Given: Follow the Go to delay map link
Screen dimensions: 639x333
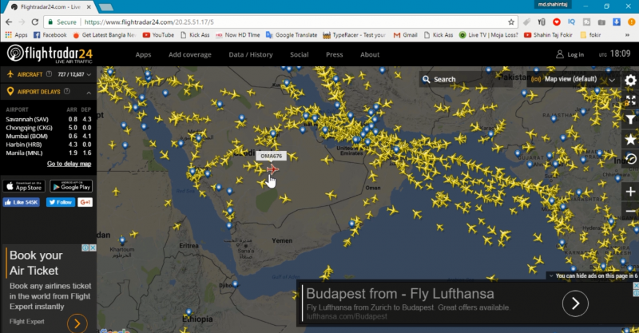Looking at the screenshot, I should (x=69, y=164).
